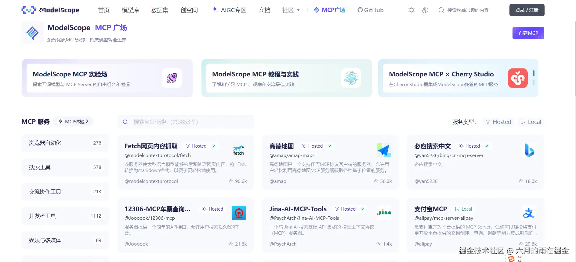Viewport: 576px width, 262px height.
Task: Click the Cherry Studio app icon
Action: [518, 78]
